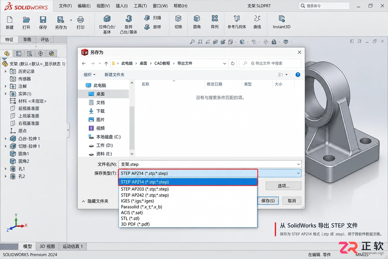Open the 插入(I) menu
Screen dimensions: 388x259
(122, 6)
